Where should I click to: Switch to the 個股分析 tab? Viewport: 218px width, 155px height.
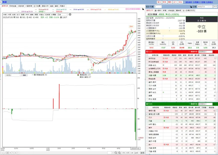click(45, 6)
